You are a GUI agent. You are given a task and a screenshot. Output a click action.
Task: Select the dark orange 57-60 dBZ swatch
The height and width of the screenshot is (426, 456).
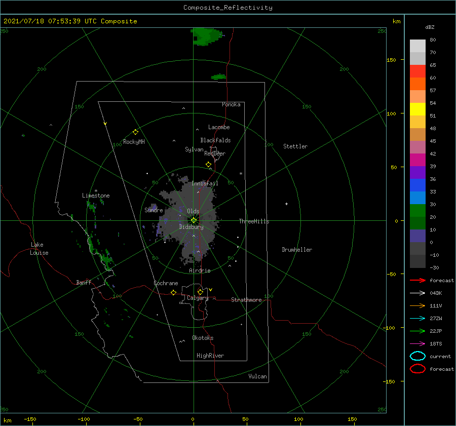tap(417, 84)
